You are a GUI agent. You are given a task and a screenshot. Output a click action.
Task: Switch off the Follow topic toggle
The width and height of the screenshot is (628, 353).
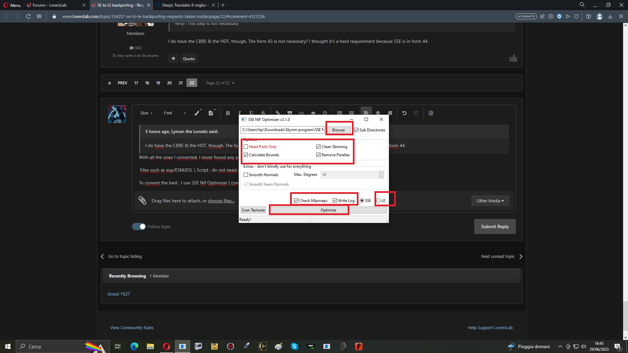coord(139,227)
